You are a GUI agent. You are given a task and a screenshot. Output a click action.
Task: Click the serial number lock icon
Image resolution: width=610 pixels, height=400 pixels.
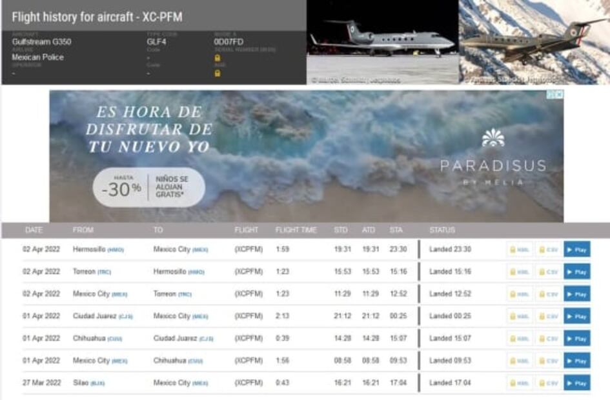point(218,58)
